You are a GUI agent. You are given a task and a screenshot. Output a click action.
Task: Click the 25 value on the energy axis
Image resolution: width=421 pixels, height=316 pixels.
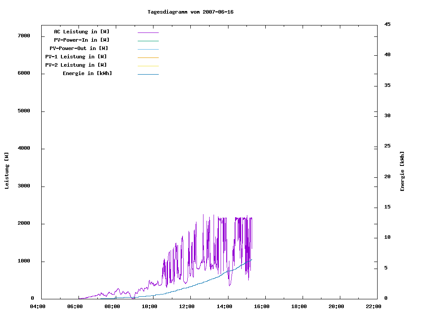tap(387, 146)
